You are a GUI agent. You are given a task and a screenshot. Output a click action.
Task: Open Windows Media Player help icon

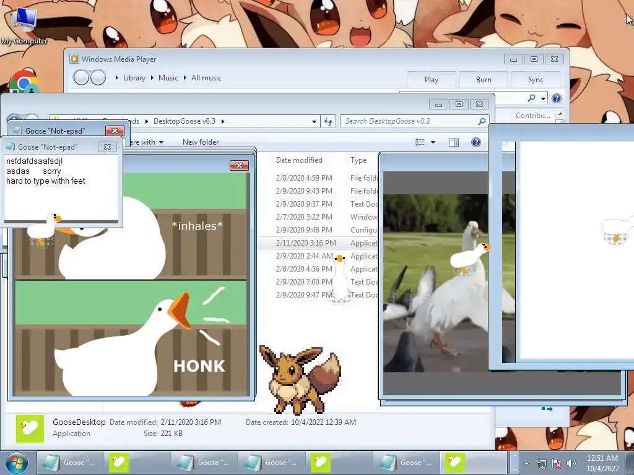[557, 98]
